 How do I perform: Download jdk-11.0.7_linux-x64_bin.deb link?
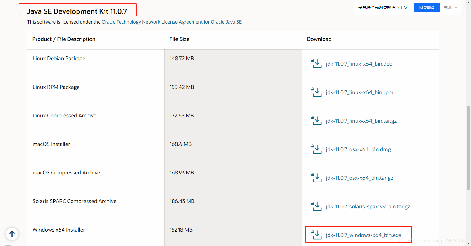click(359, 64)
